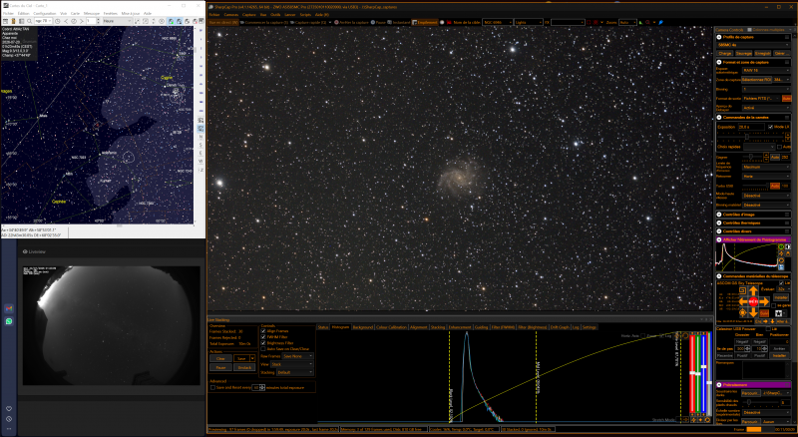Open the Télescope menu in Cartes du Ciel

tap(92, 13)
